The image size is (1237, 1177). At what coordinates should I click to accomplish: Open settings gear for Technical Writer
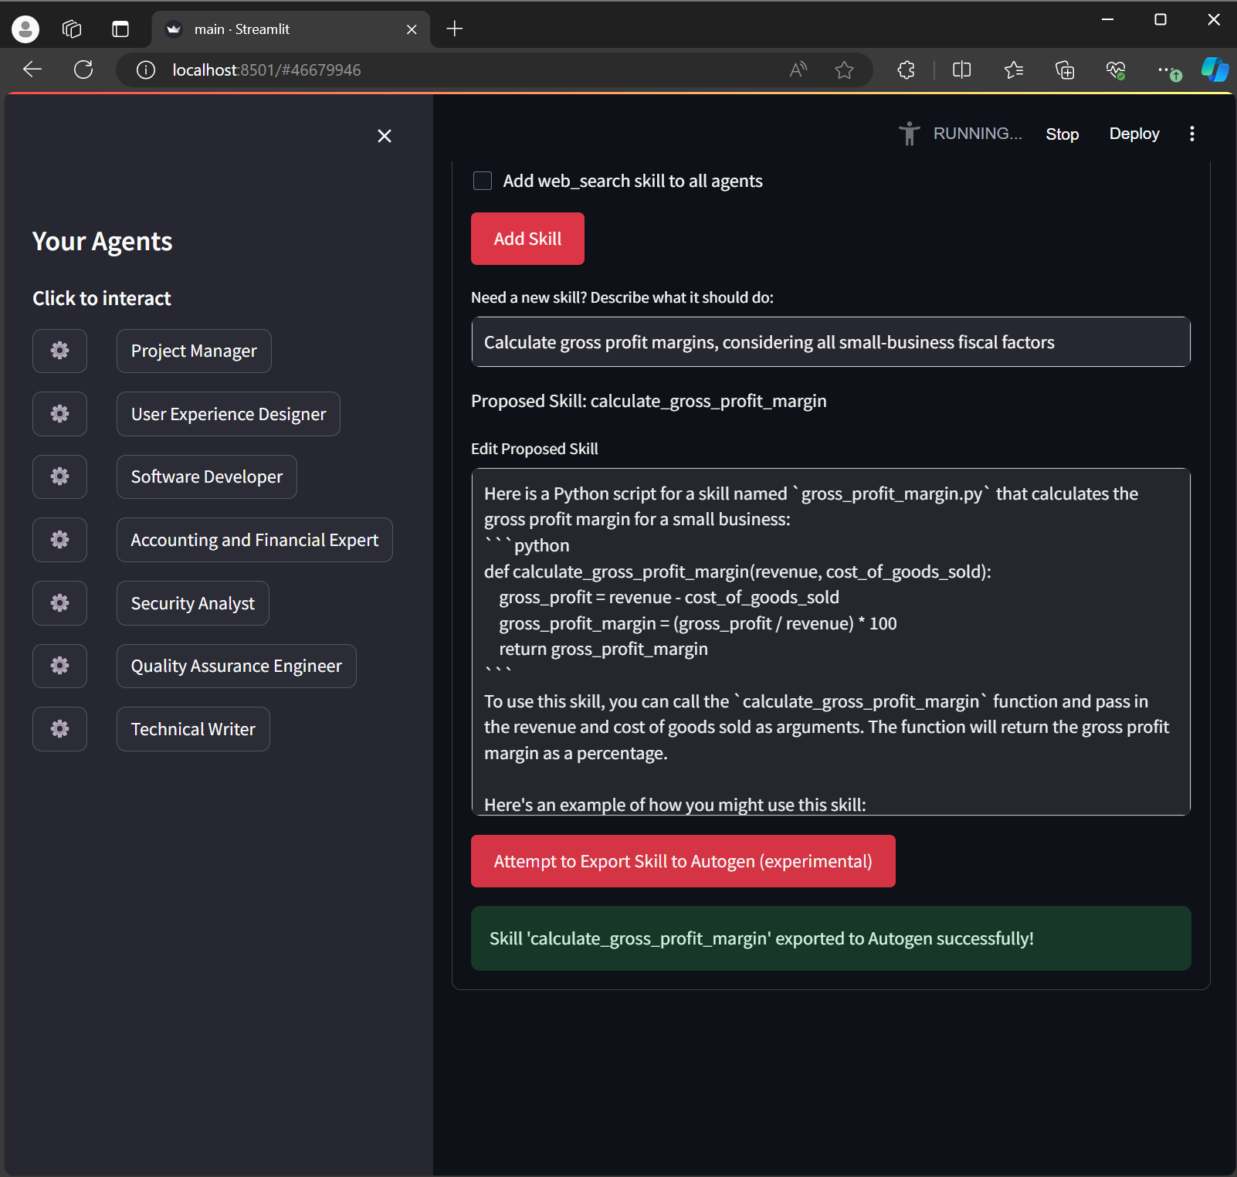pyautogui.click(x=59, y=729)
